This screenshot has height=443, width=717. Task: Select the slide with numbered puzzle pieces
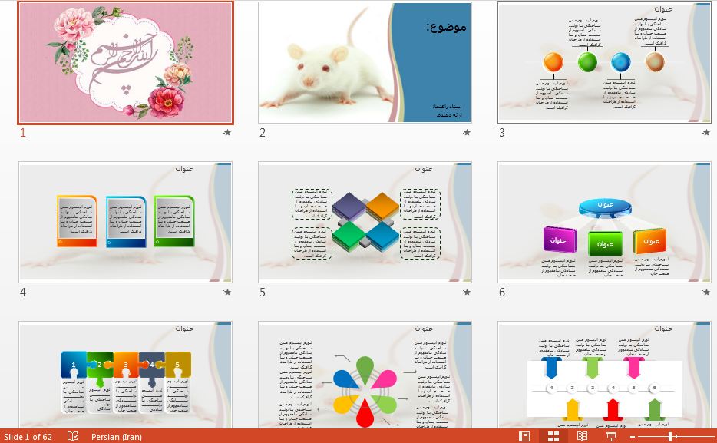pos(125,375)
